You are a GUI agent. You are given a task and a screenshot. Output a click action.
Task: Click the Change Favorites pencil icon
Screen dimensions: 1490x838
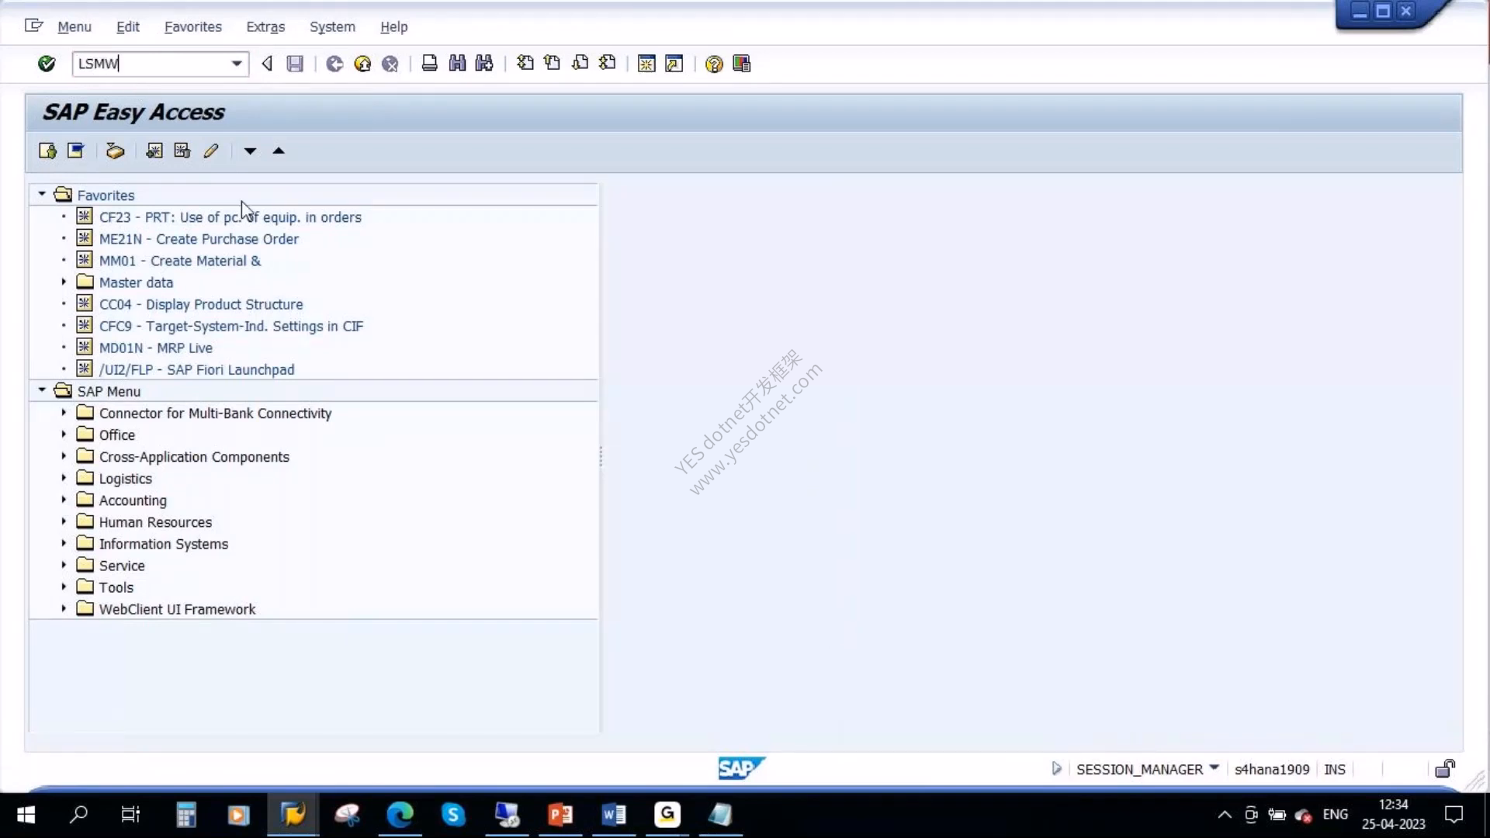pos(211,151)
